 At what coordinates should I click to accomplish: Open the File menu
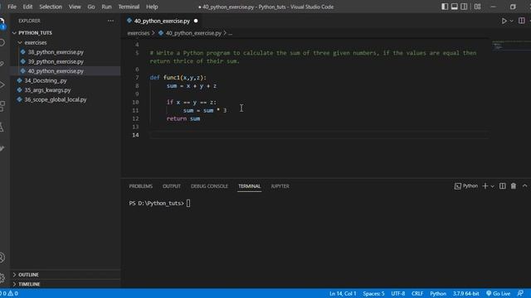pyautogui.click(x=12, y=7)
